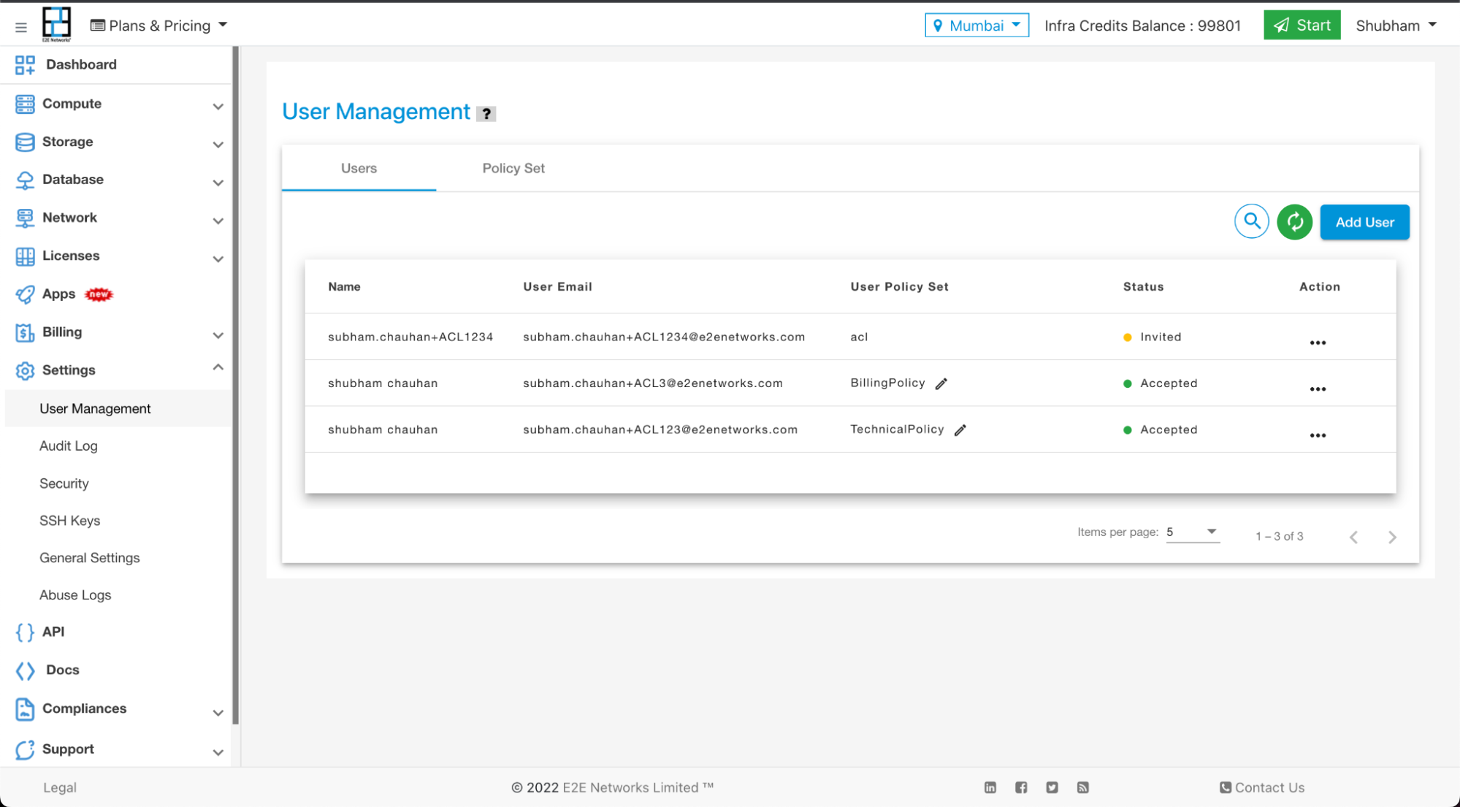Open Plans & Pricing dropdown
The image size is (1460, 807).
(159, 26)
